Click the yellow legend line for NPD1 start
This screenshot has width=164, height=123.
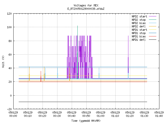click(x=152, y=30)
